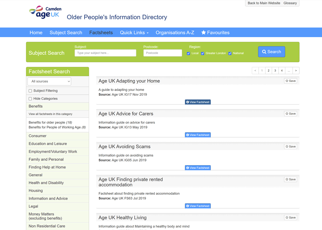Click the ellipsis pagination button
Image resolution: width=322 pixels, height=230 pixels.
(289, 70)
